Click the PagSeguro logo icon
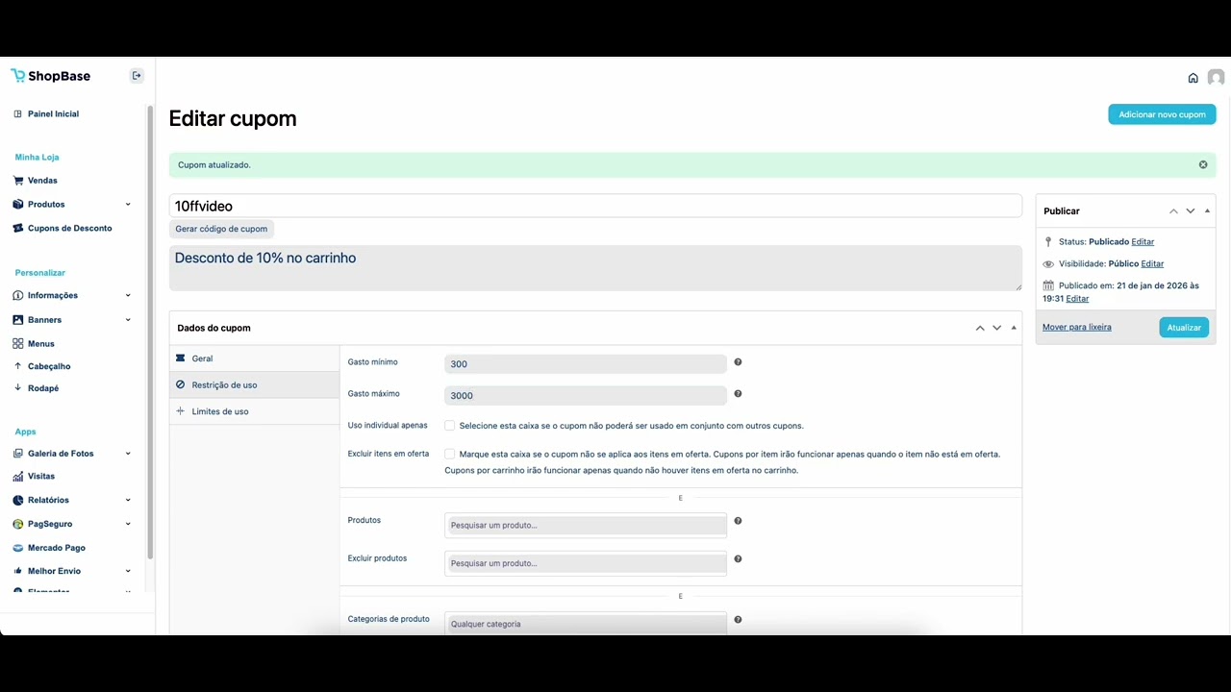The height and width of the screenshot is (692, 1231). coord(18,524)
